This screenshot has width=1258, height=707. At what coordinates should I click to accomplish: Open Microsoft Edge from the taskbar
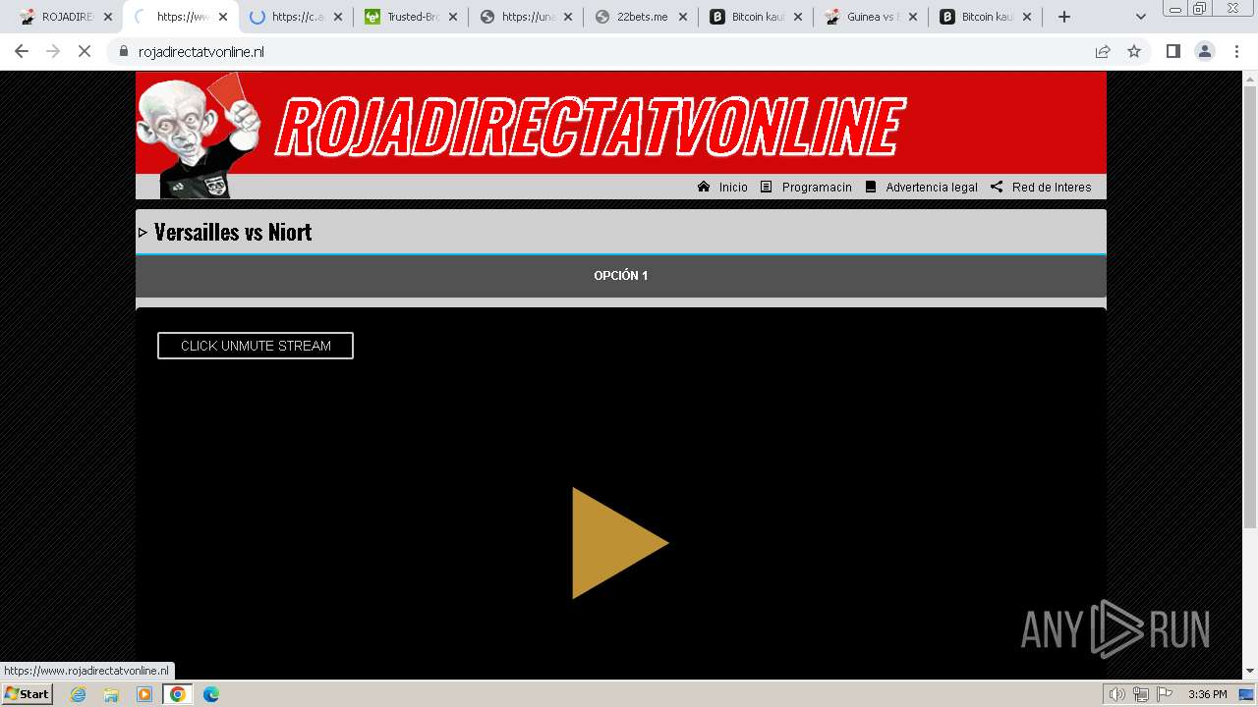coord(210,694)
